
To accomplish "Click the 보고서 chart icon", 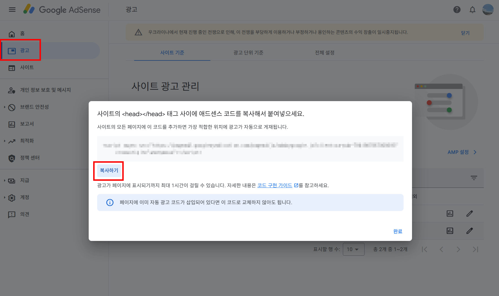I will [x=12, y=124].
